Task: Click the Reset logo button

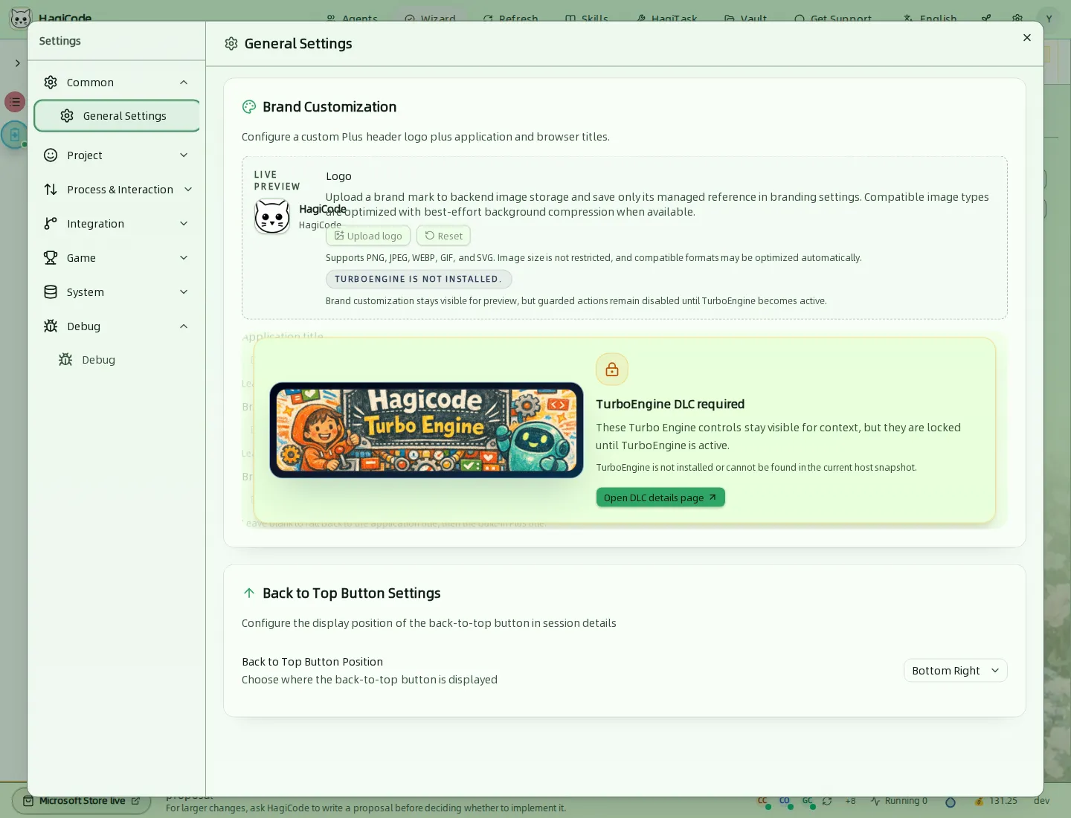Action: (x=443, y=236)
